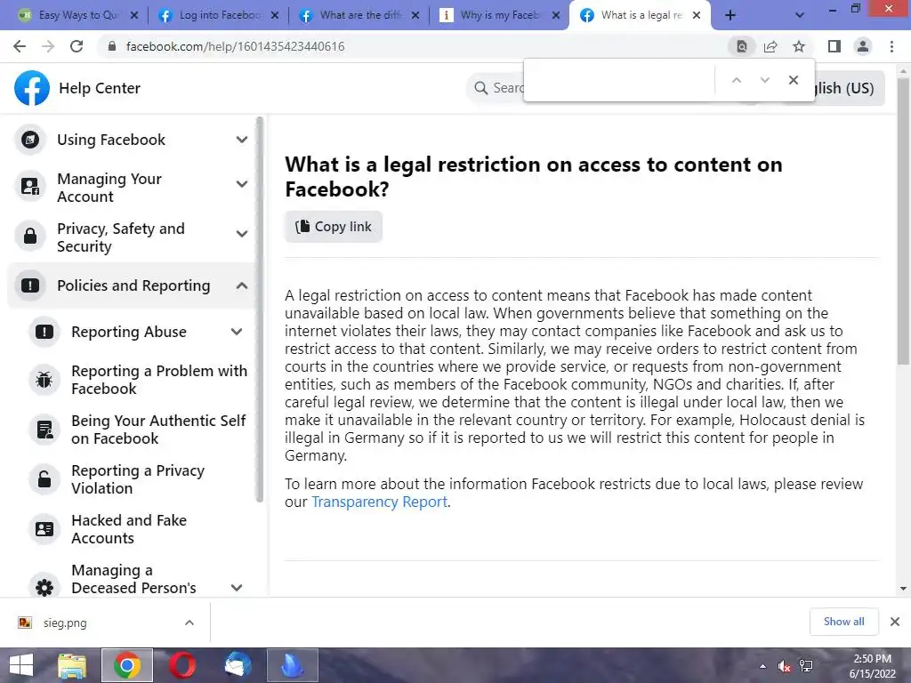Open the Chrome profile avatar menu
This screenshot has width=911, height=683.
click(x=863, y=46)
